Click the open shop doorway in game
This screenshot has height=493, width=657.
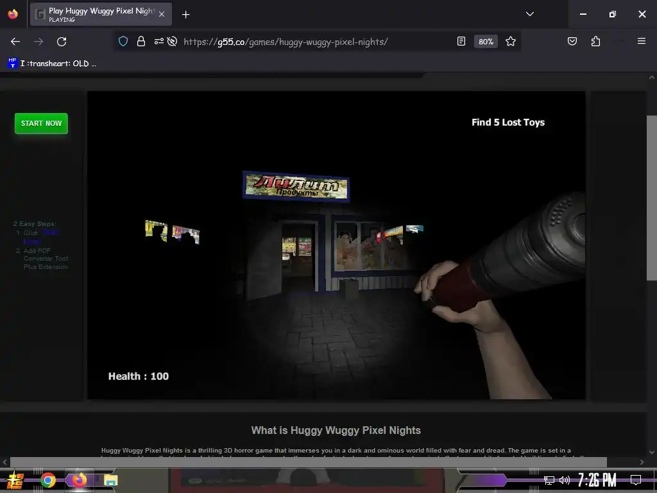tap(298, 257)
